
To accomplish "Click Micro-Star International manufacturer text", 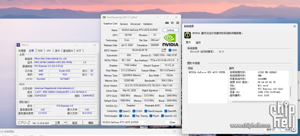I will coord(51,59).
